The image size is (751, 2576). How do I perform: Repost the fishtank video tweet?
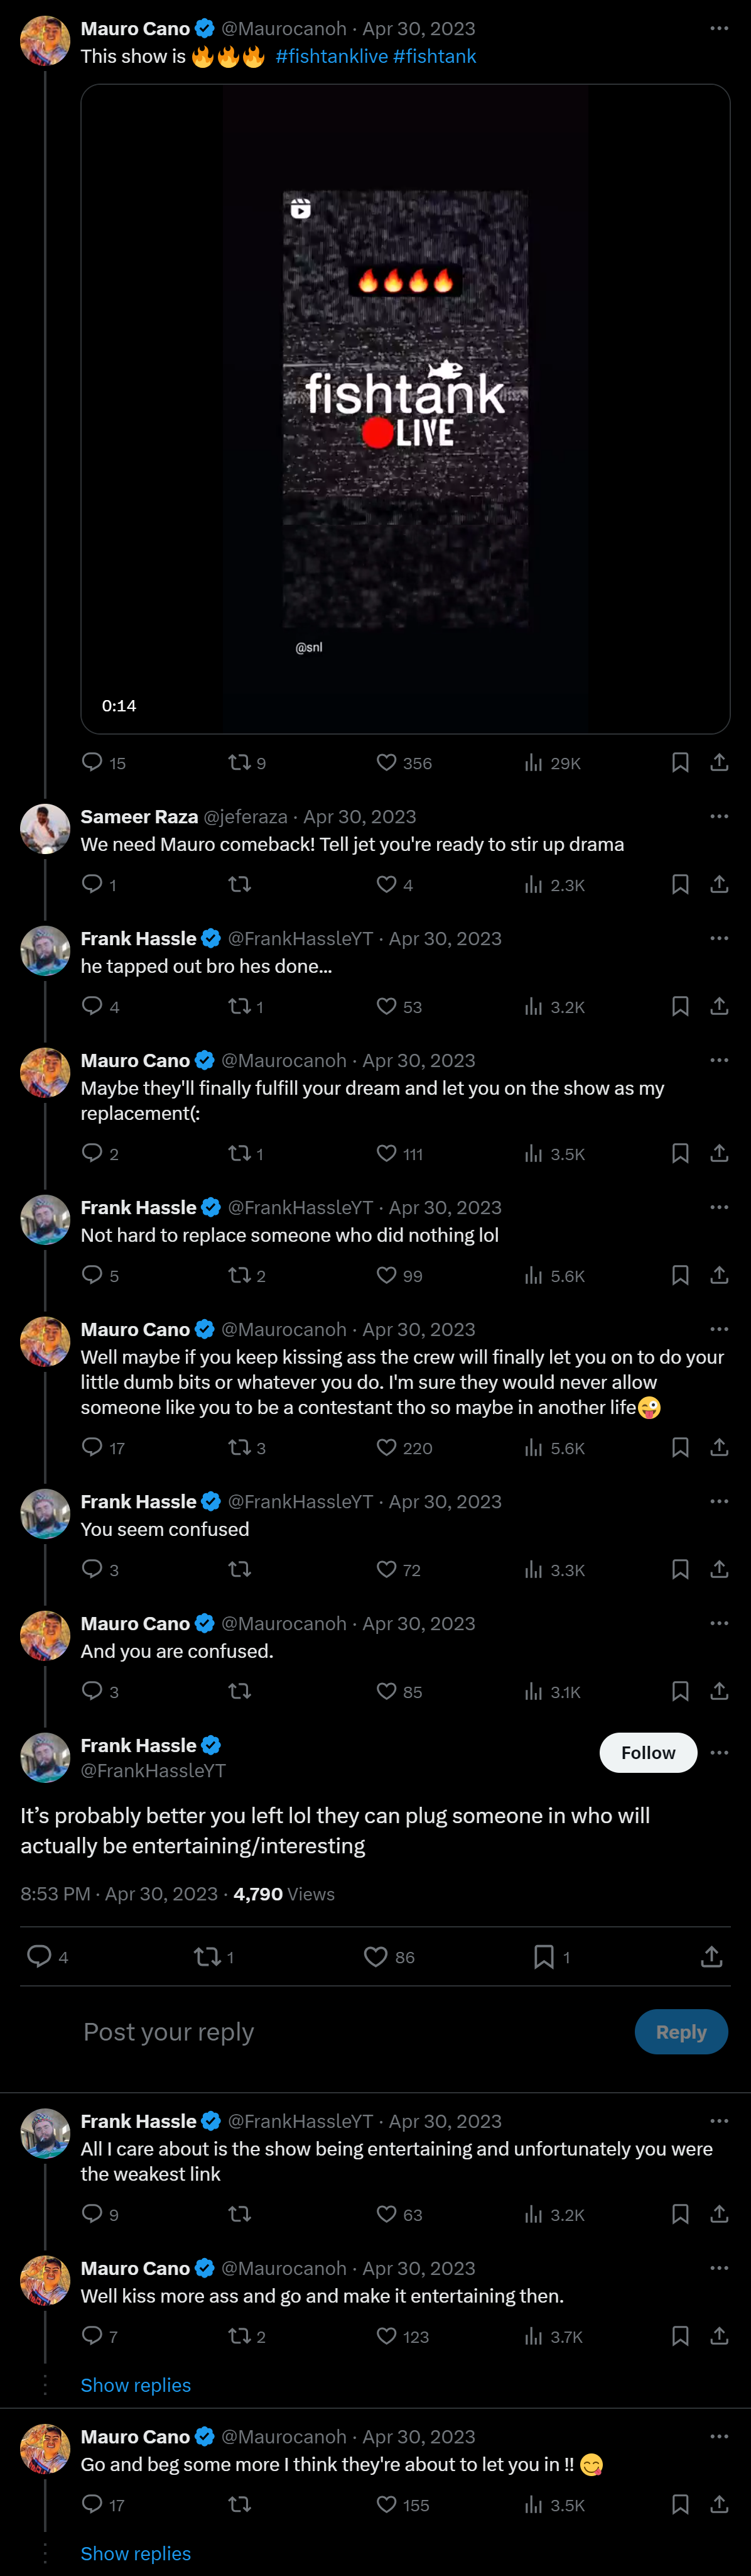pos(247,763)
